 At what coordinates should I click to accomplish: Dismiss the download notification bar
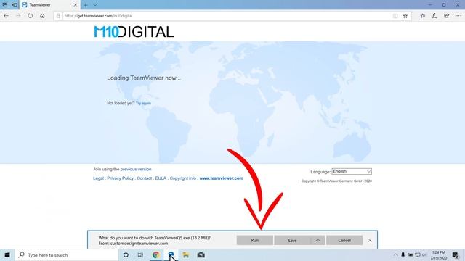point(370,240)
